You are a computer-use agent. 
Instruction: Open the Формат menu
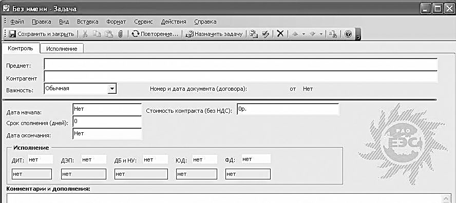point(116,22)
